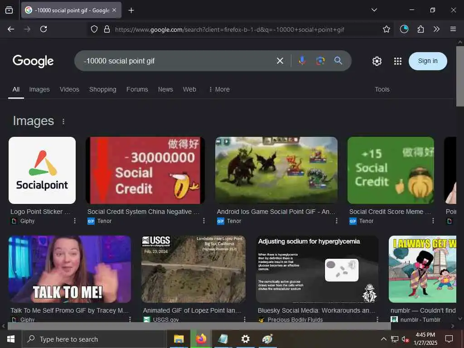Switch to the Images tab
Viewport: 464px width, 348px height.
39,89
